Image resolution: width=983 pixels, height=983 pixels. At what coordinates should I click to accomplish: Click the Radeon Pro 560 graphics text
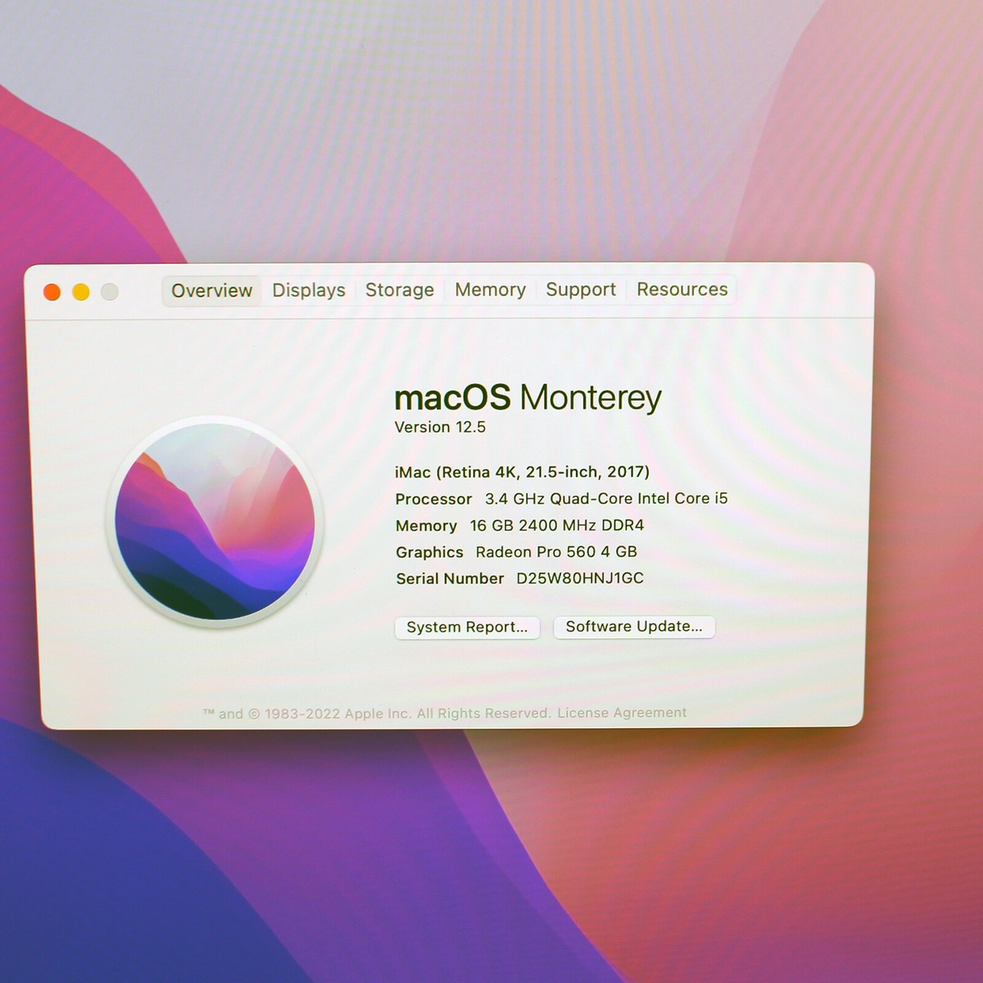tap(555, 551)
